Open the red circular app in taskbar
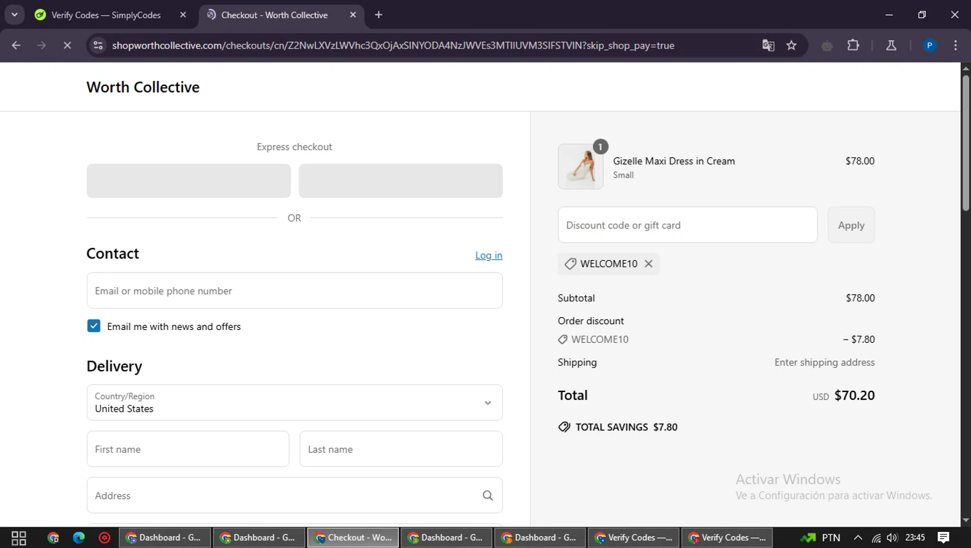Screen dimensions: 971x548 [104, 538]
